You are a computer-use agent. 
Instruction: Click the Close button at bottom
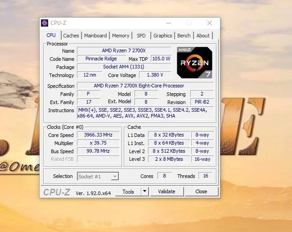pos(201,191)
